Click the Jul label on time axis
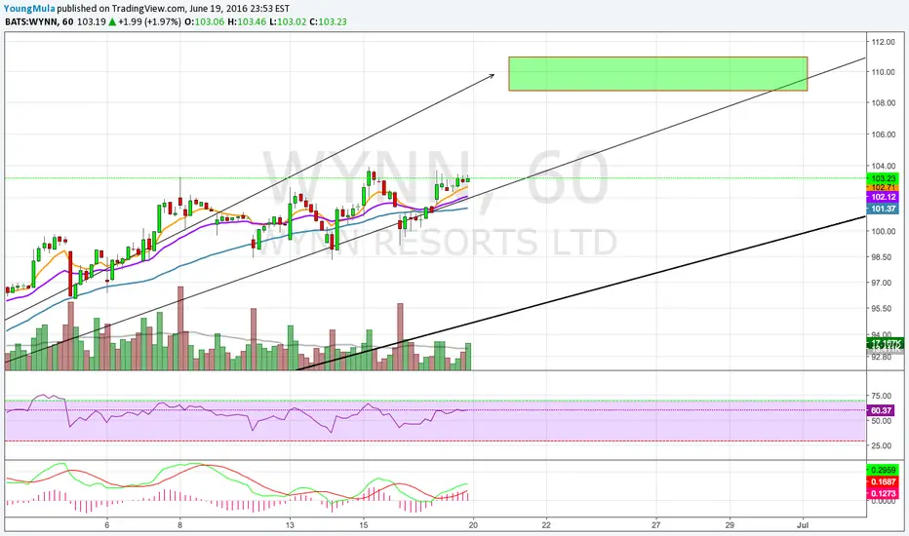This screenshot has width=909, height=536. click(x=803, y=525)
